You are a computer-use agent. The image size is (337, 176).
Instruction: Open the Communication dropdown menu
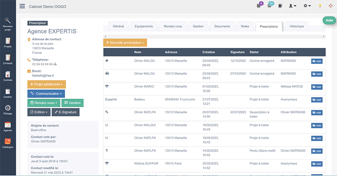[46, 94]
